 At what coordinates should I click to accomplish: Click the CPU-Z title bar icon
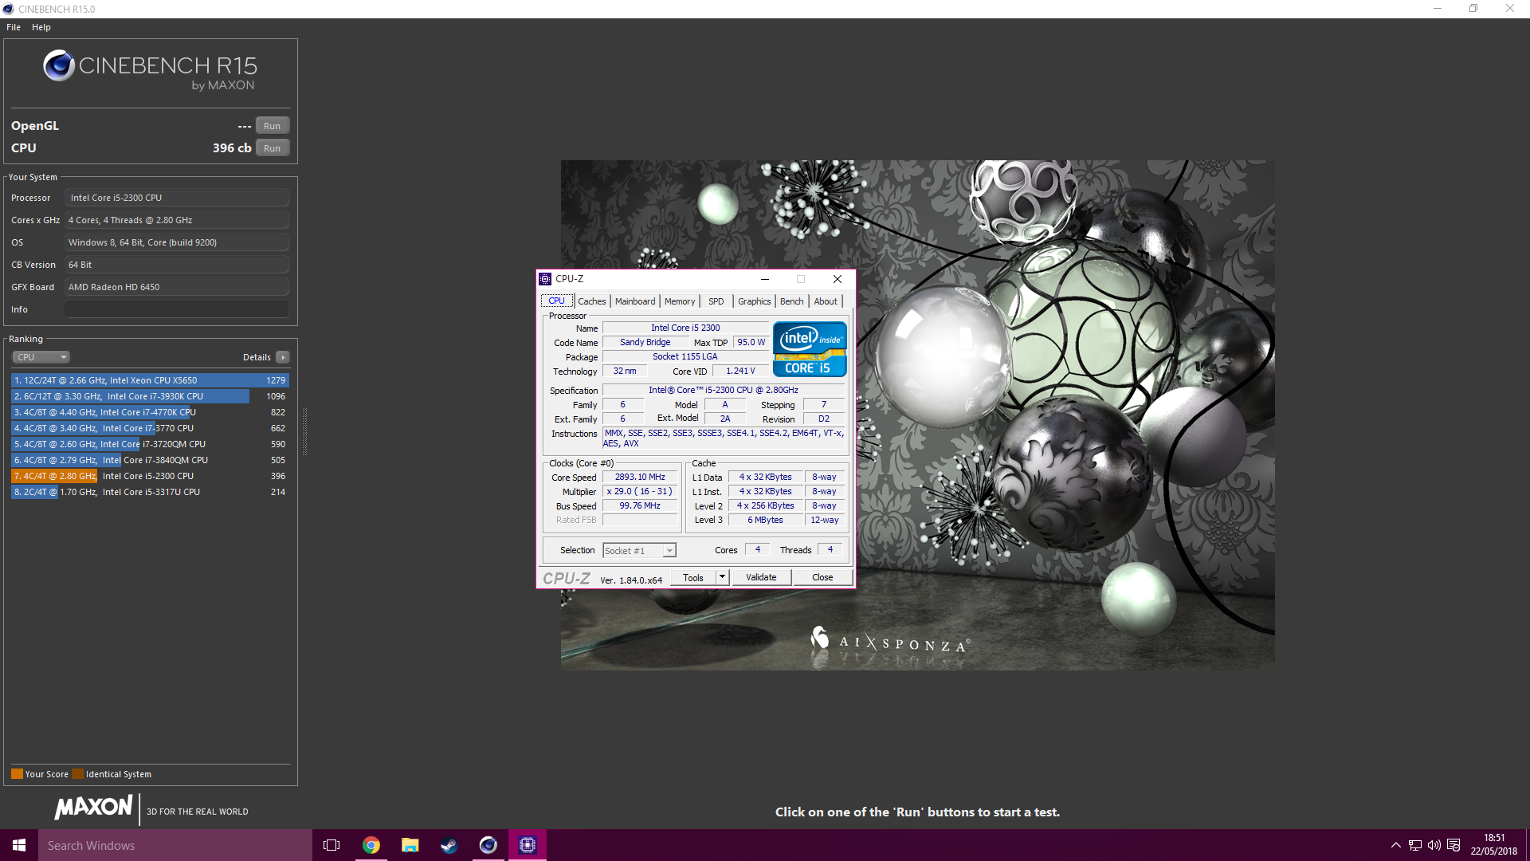point(545,279)
